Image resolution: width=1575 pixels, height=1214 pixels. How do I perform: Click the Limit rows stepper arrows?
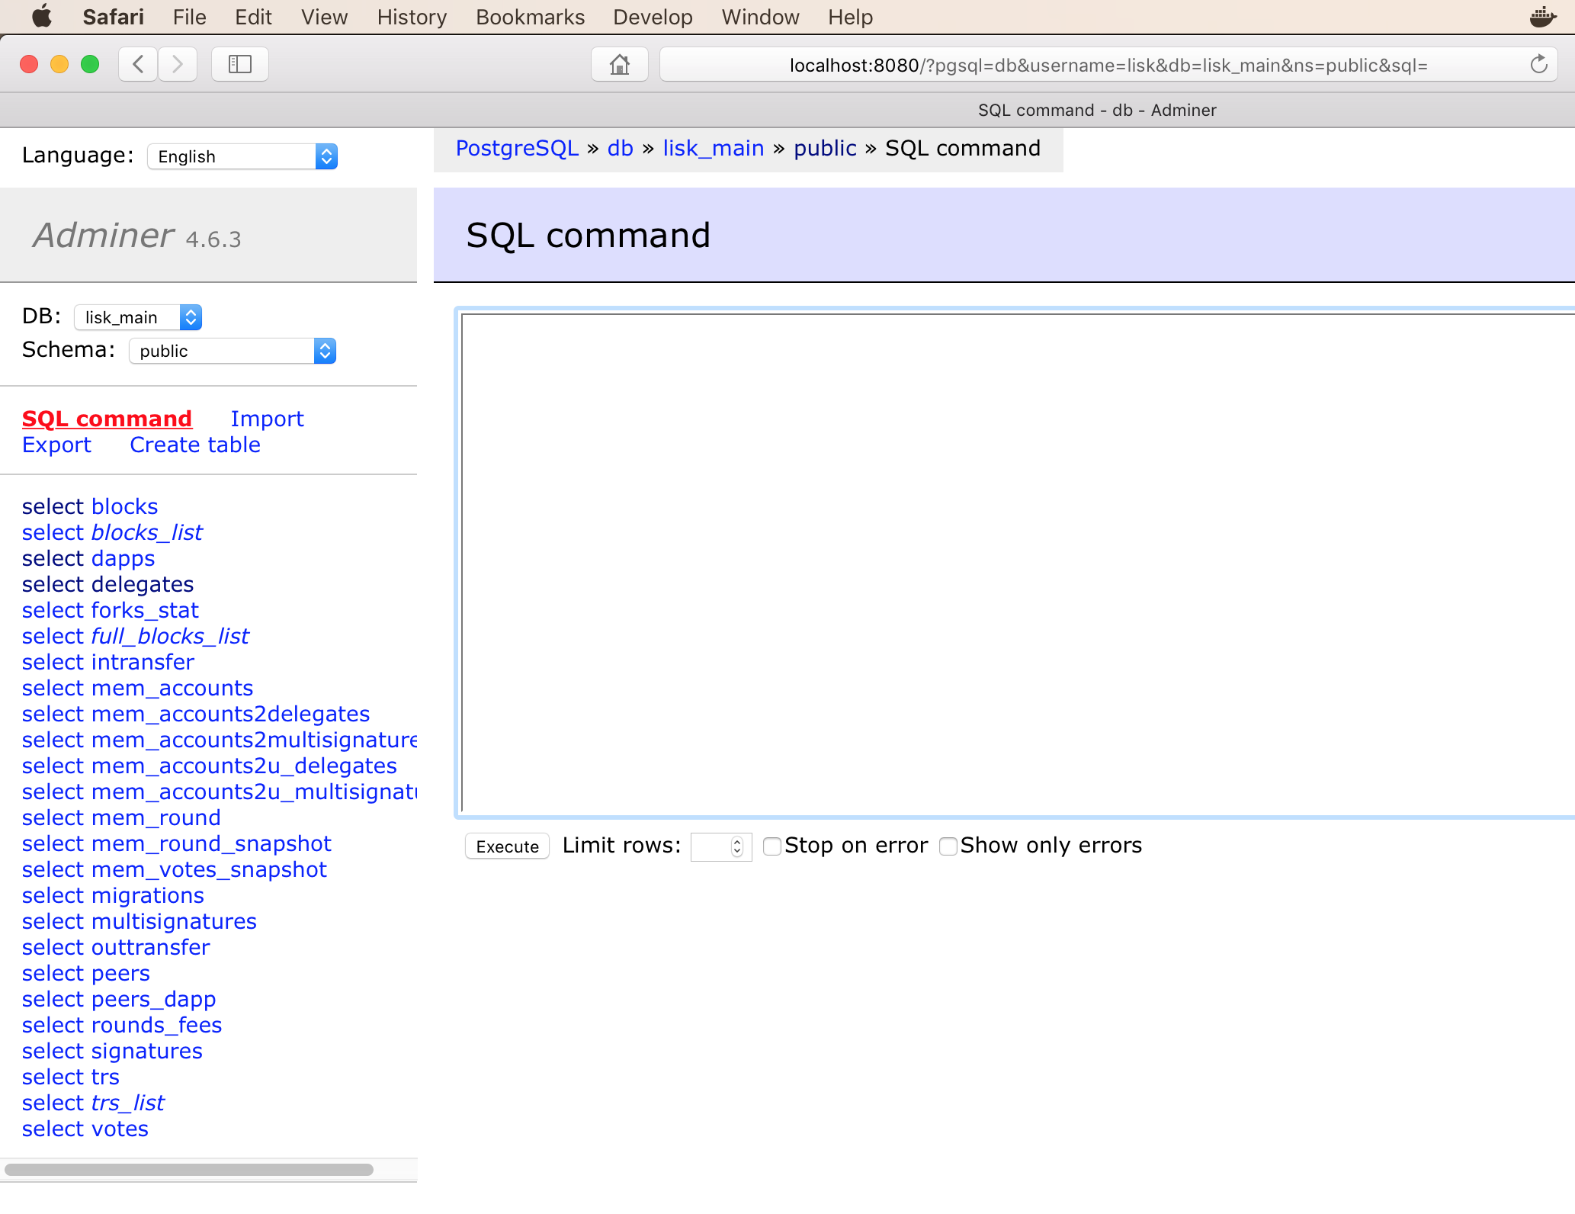tap(736, 846)
